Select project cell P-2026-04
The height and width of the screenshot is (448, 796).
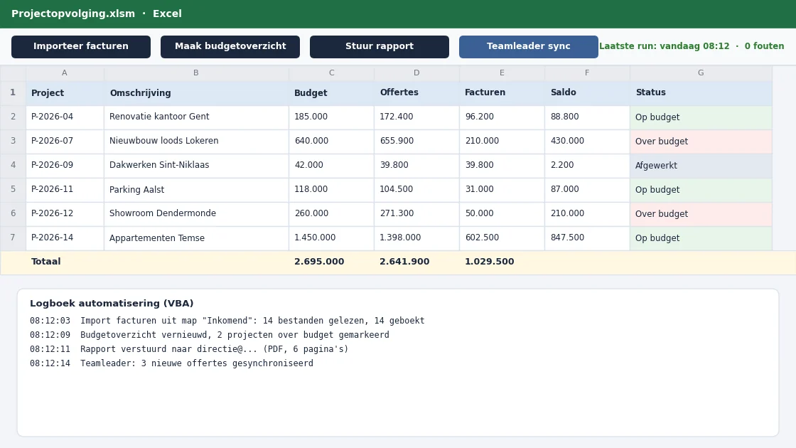[x=65, y=117]
